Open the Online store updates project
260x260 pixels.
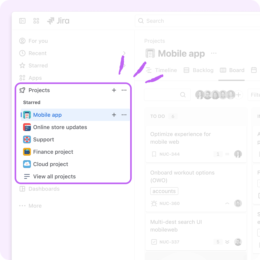pyautogui.click(x=55, y=127)
